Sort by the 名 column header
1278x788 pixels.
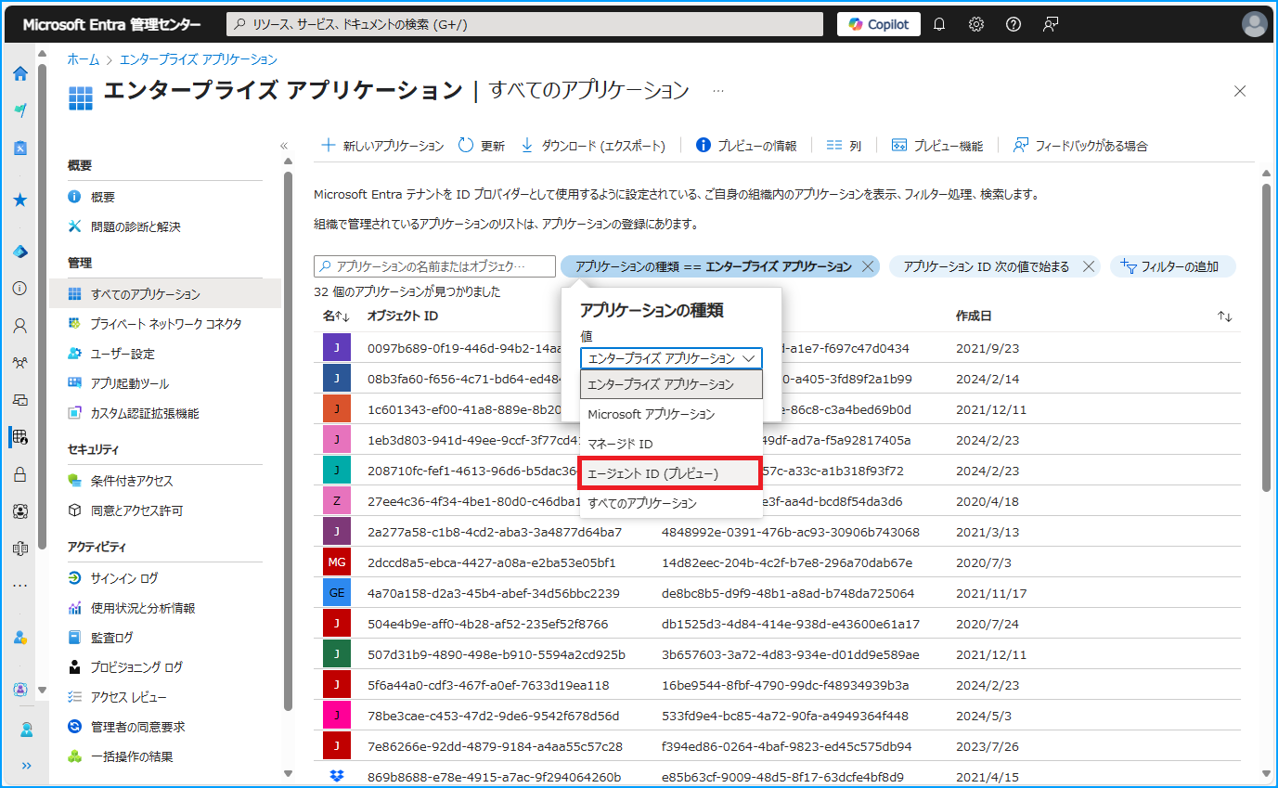pyautogui.click(x=335, y=316)
